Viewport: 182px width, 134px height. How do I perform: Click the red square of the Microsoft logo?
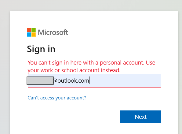point(29,30)
